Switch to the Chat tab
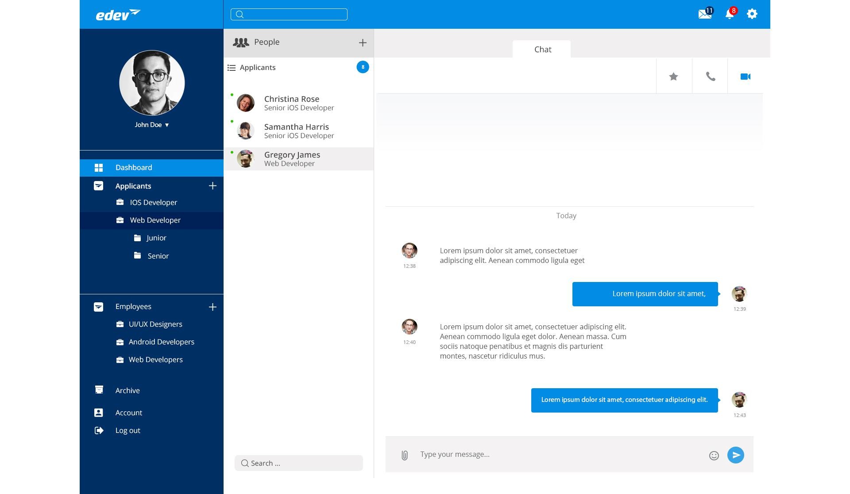Viewport: 850px width, 494px height. [542, 50]
